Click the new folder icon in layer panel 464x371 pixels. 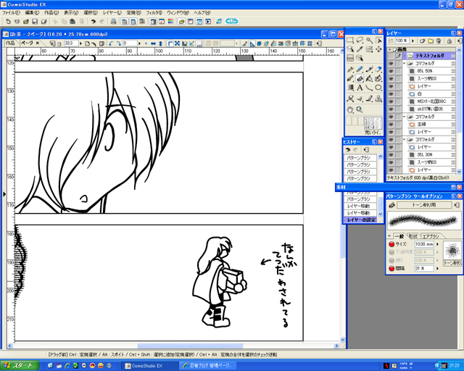point(431,41)
